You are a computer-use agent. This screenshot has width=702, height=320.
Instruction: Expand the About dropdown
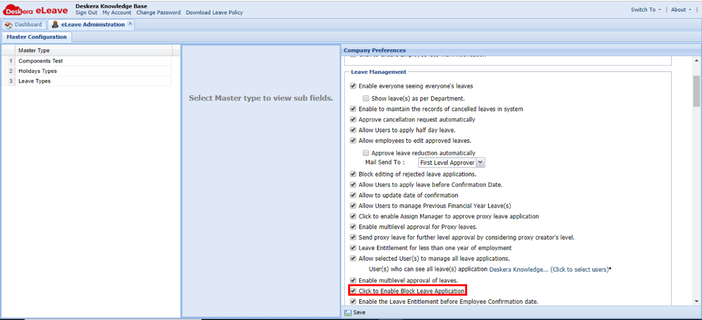[680, 9]
